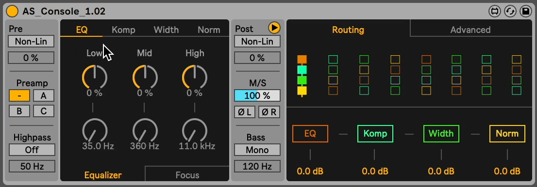
Task: Click the 0.0 dB value under EQ module
Action: point(310,171)
